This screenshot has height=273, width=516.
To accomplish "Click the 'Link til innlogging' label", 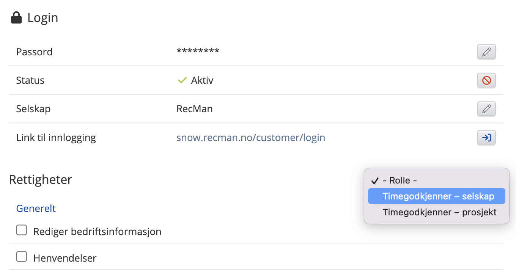I will pos(56,138).
